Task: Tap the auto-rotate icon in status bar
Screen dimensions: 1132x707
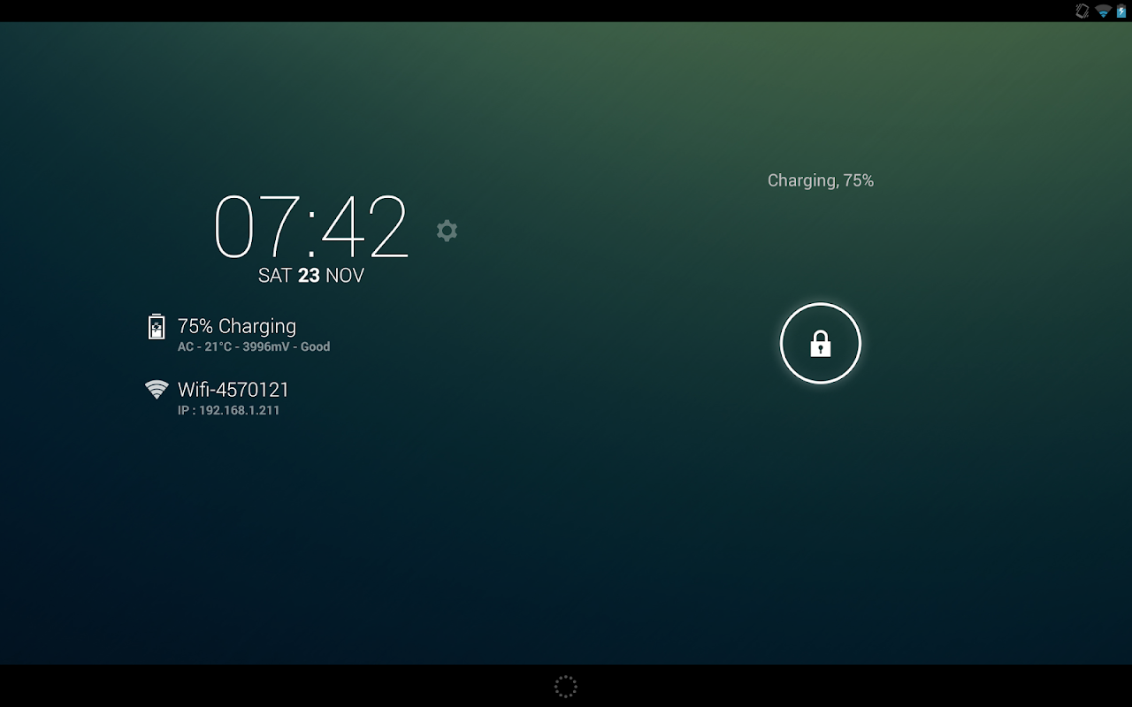Action: (1082, 11)
